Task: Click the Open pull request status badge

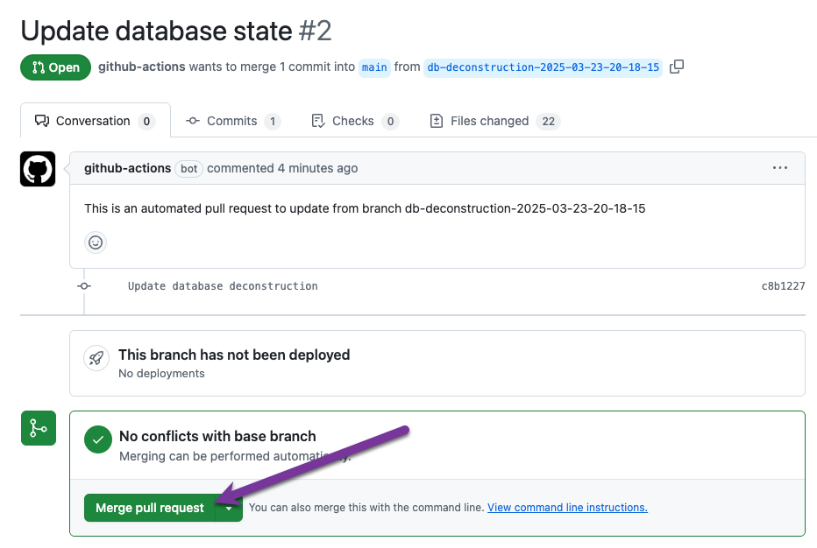Action: click(56, 67)
